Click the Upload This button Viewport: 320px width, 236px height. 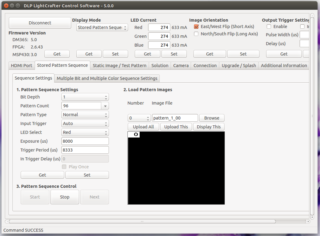click(176, 127)
